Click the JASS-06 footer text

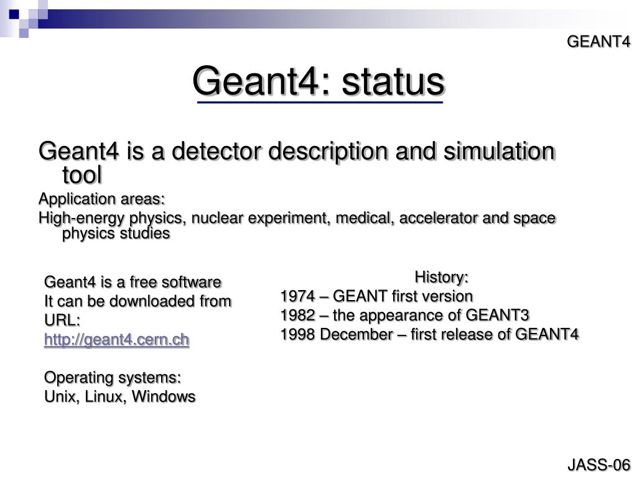(598, 465)
